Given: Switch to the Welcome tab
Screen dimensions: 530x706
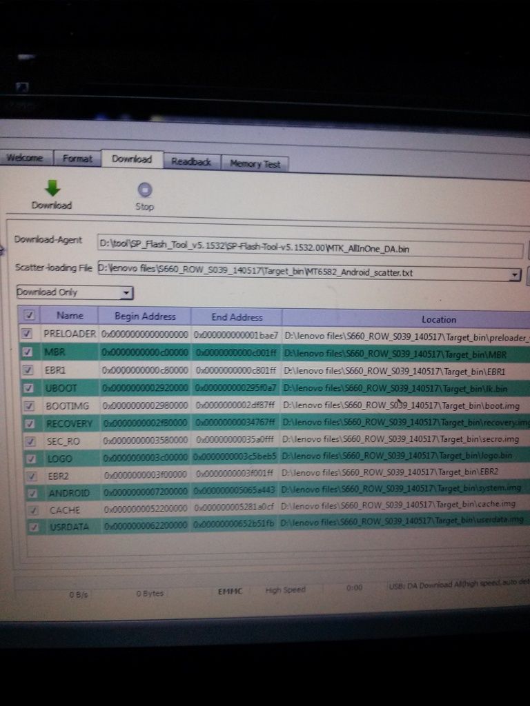Looking at the screenshot, I should 25,158.
